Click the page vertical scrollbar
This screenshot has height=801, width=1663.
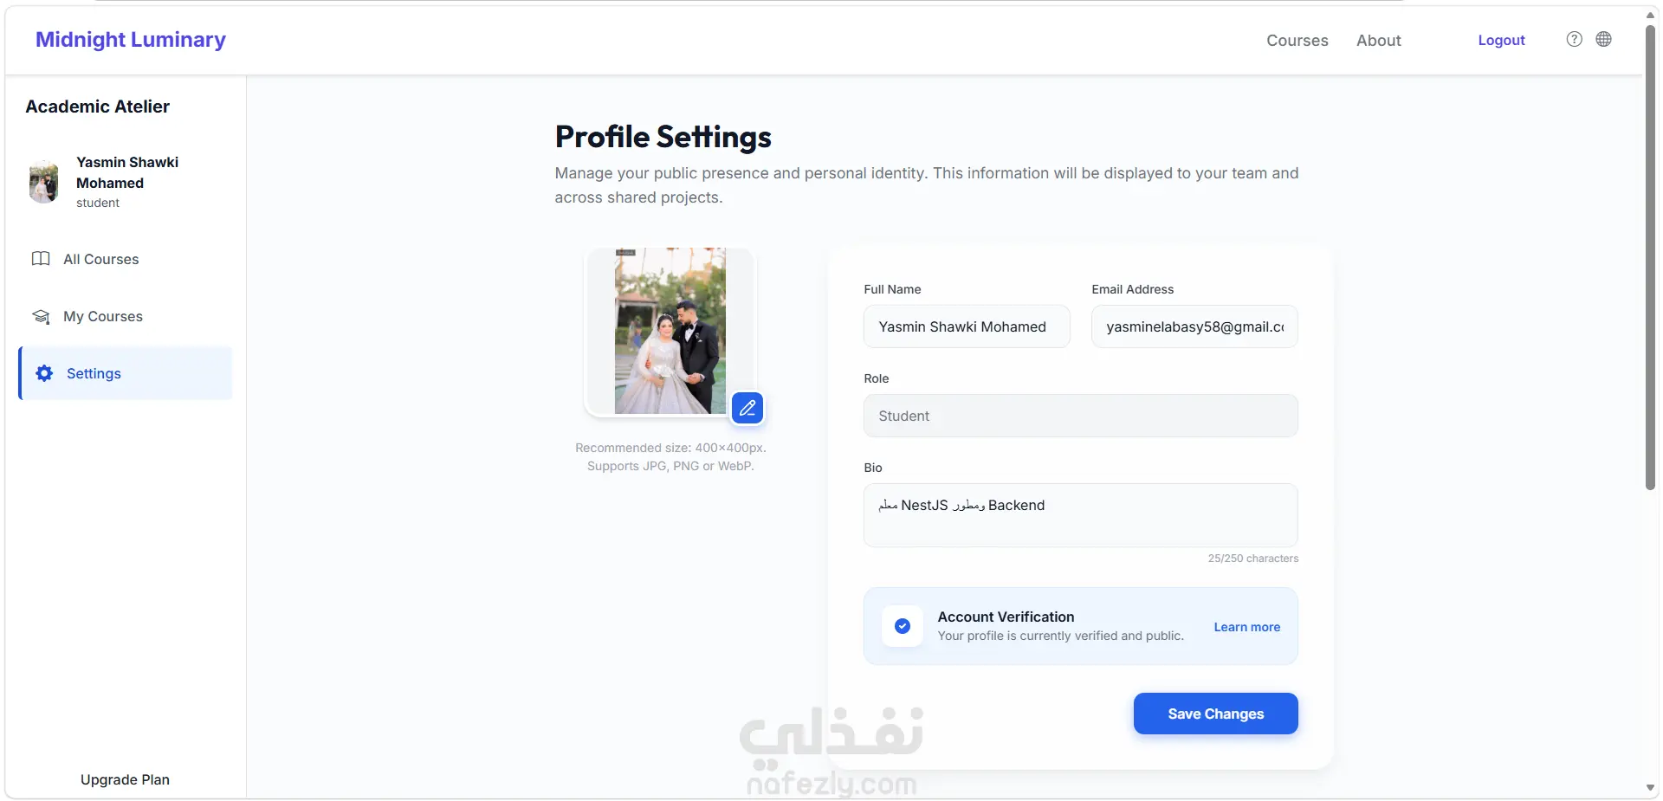1651,257
